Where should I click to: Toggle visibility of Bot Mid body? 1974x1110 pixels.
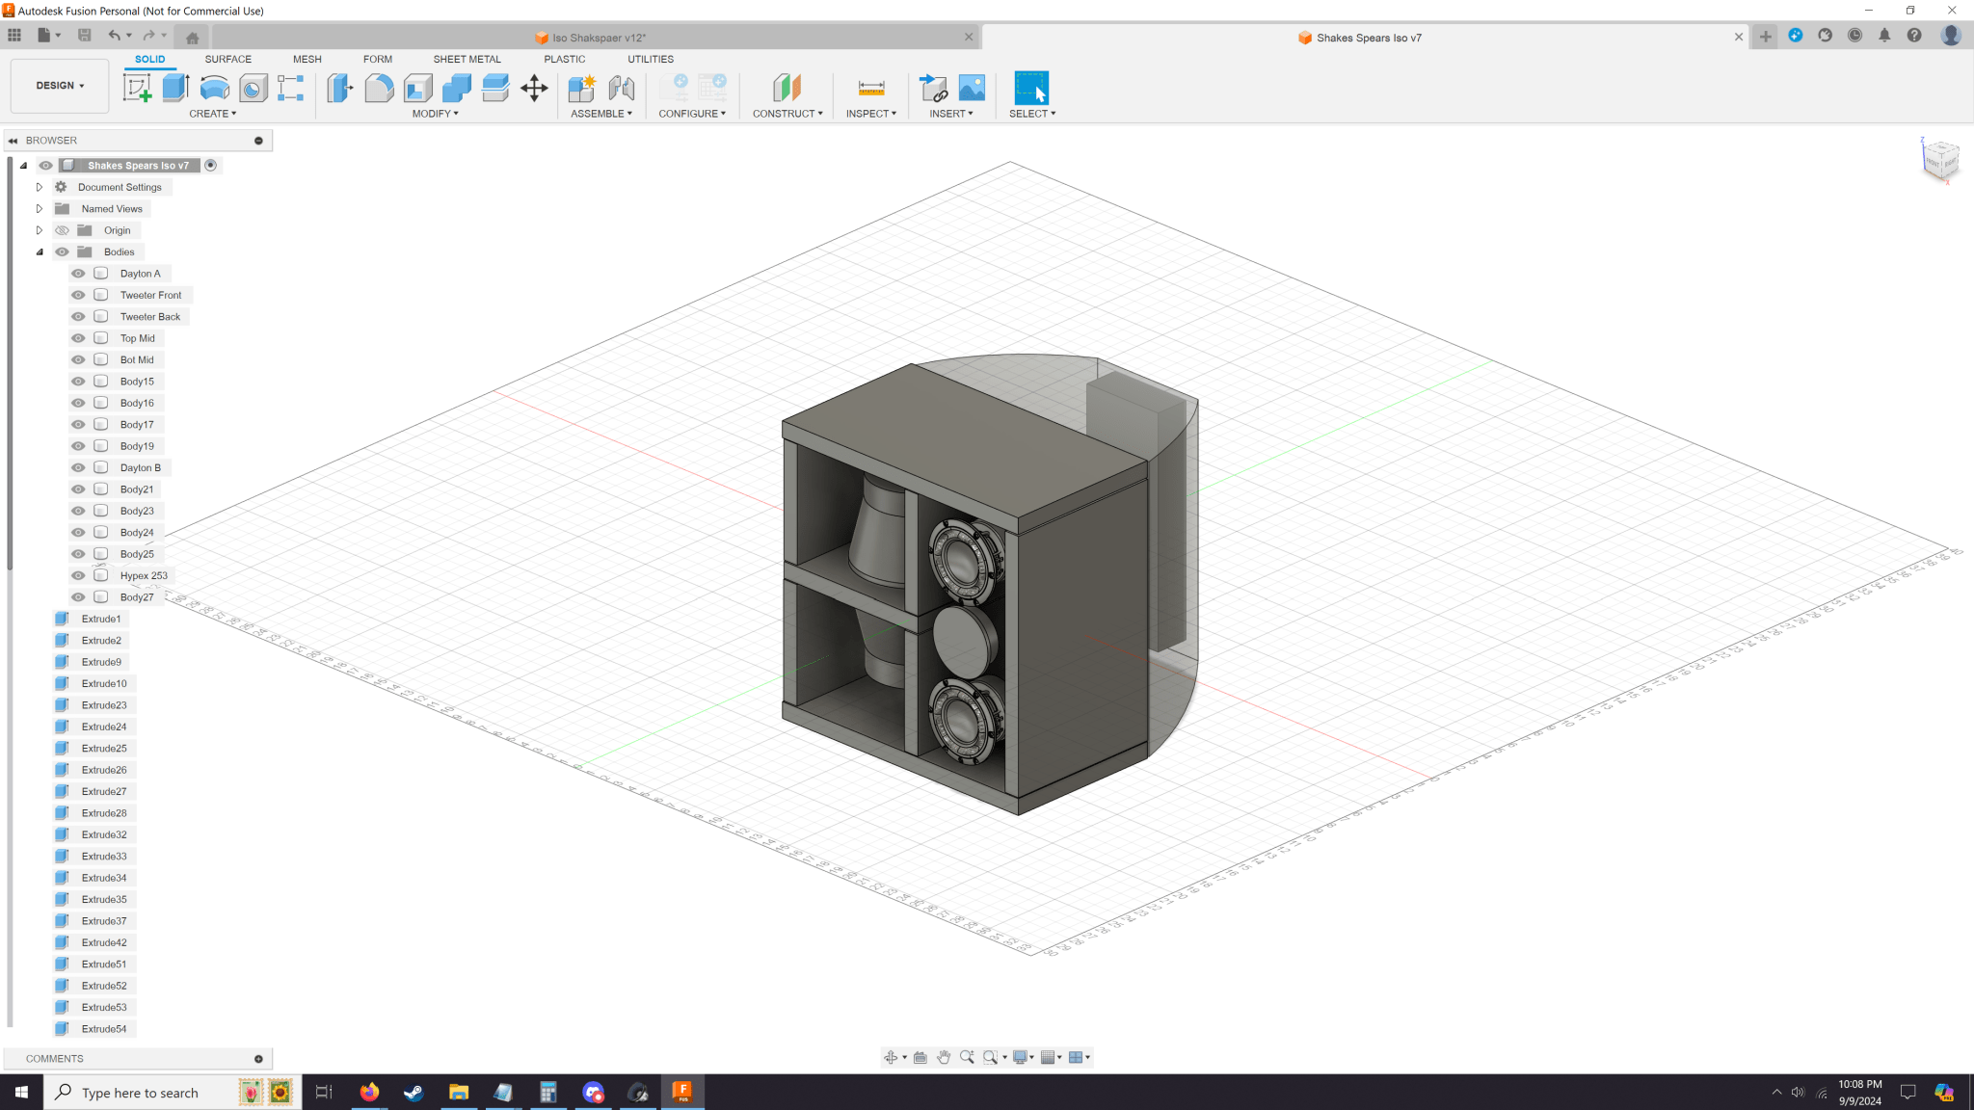pos(79,360)
